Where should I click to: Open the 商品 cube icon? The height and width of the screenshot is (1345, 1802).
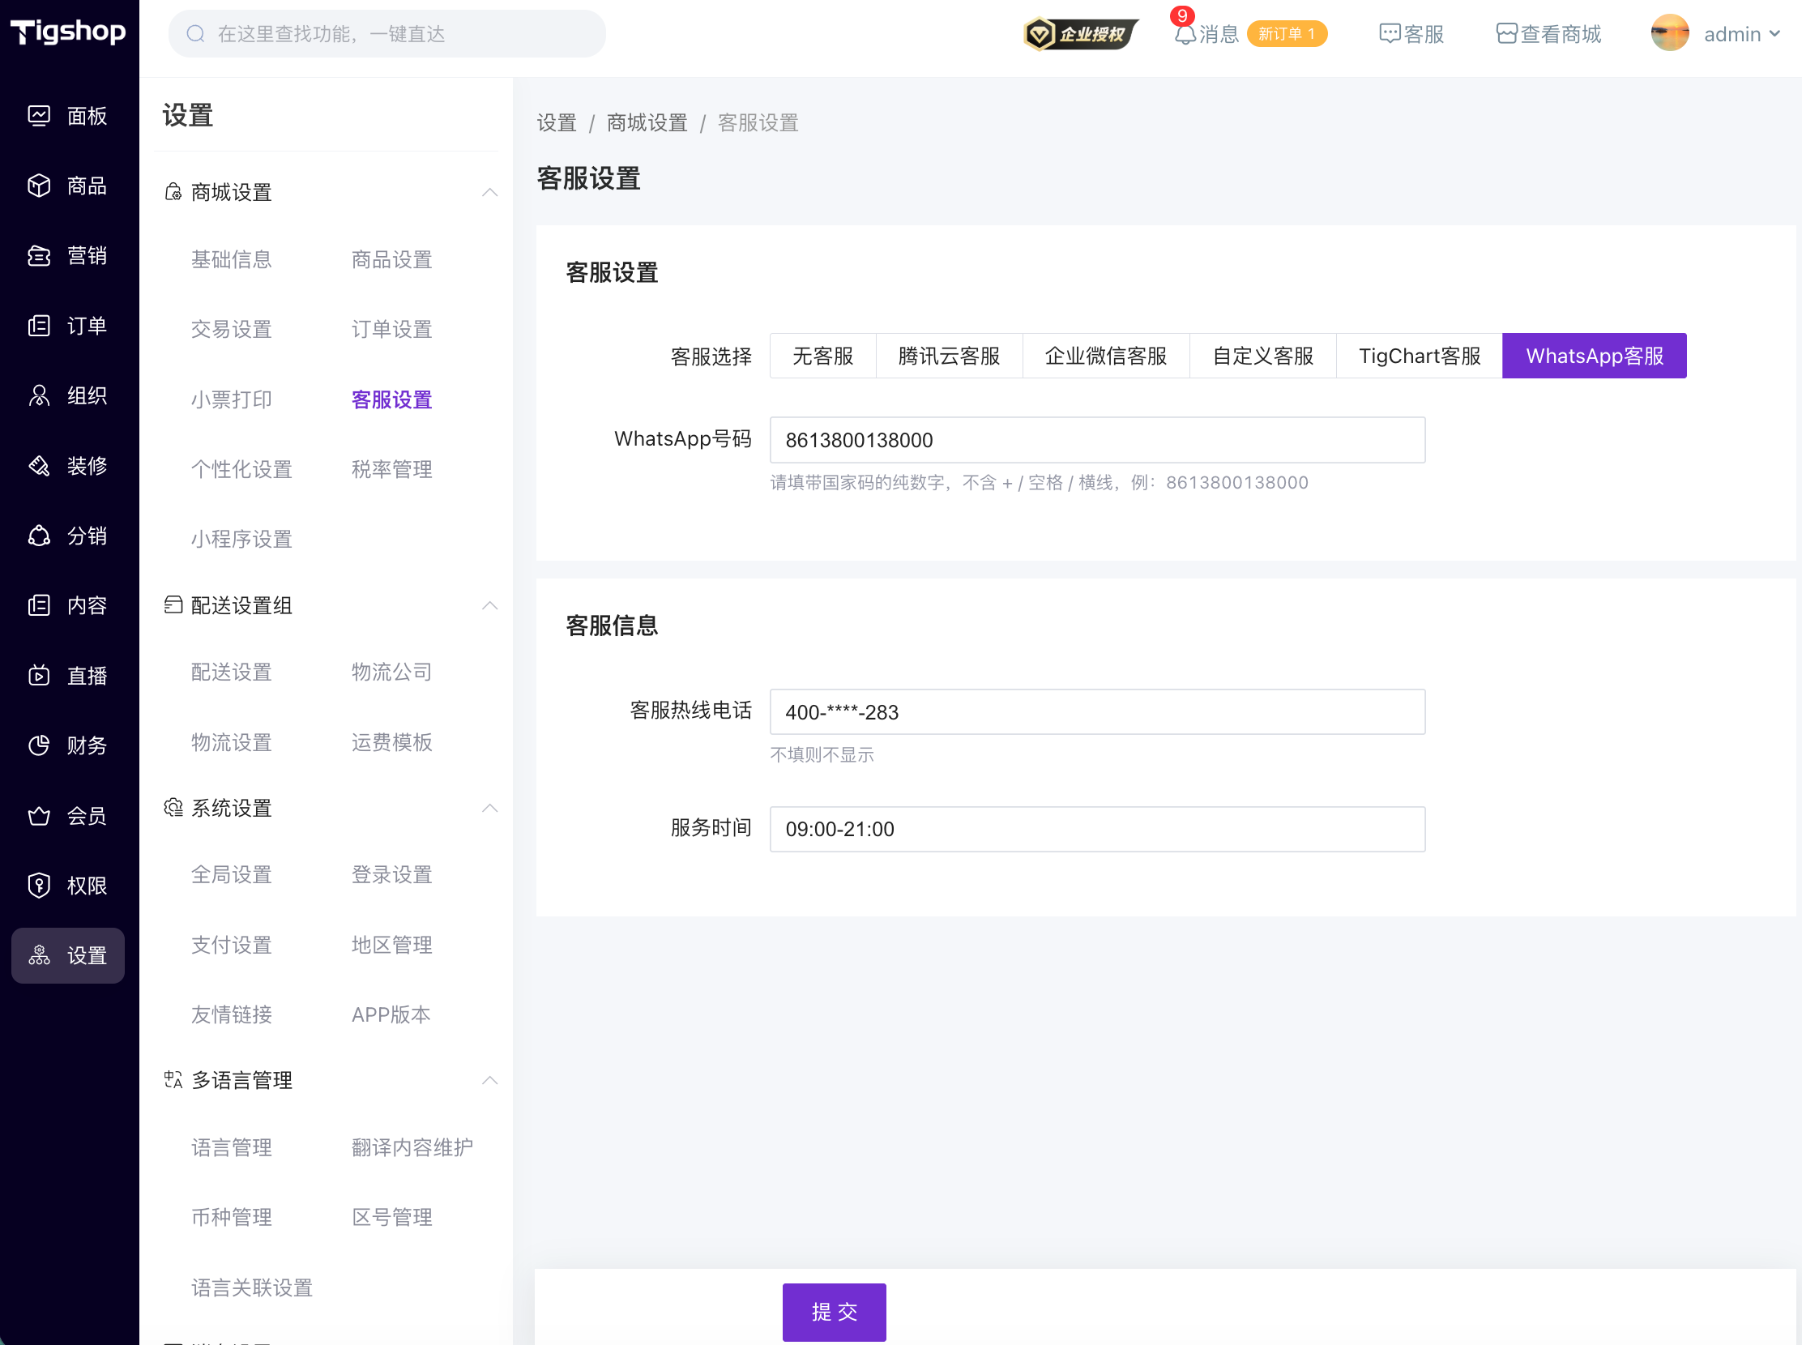pyautogui.click(x=39, y=186)
